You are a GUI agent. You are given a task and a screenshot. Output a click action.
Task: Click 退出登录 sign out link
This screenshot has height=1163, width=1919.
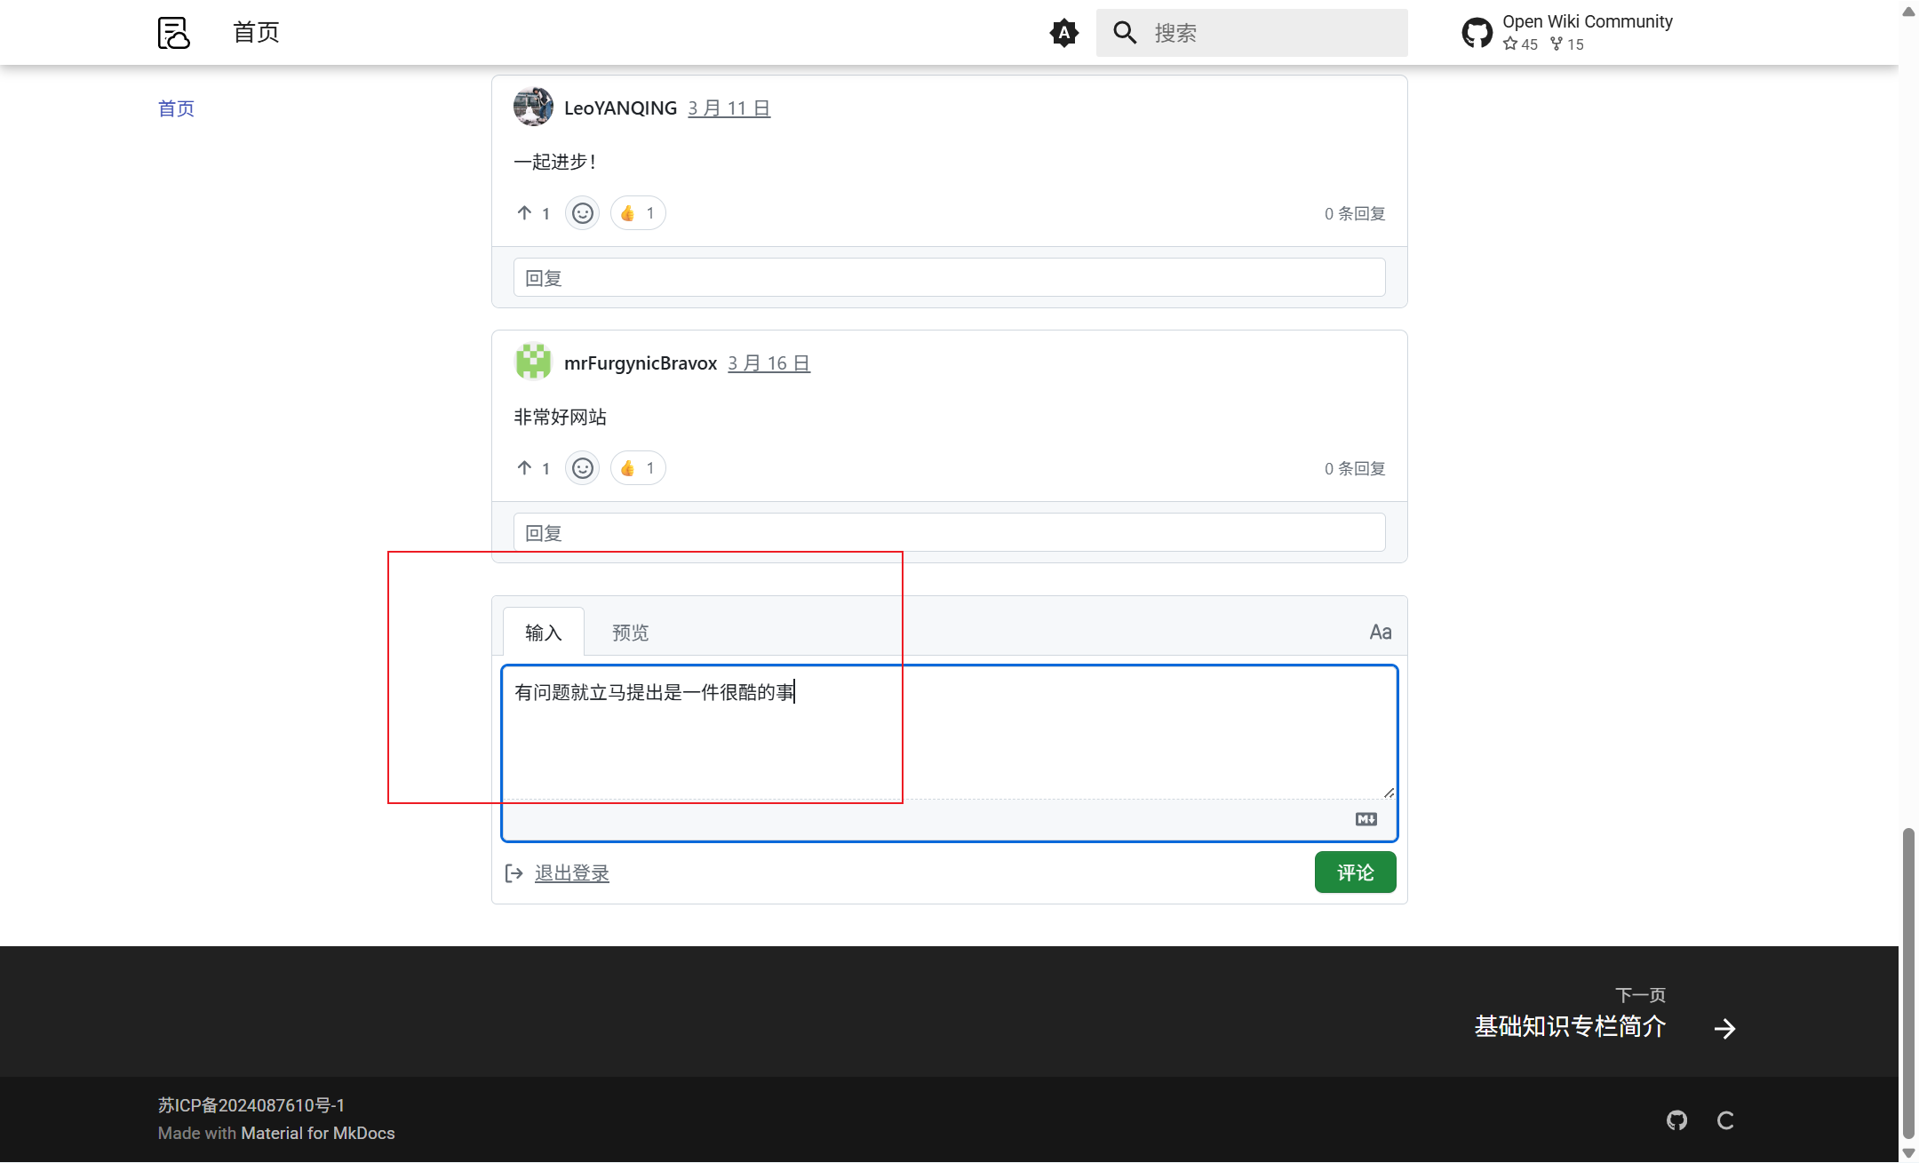coord(571,873)
